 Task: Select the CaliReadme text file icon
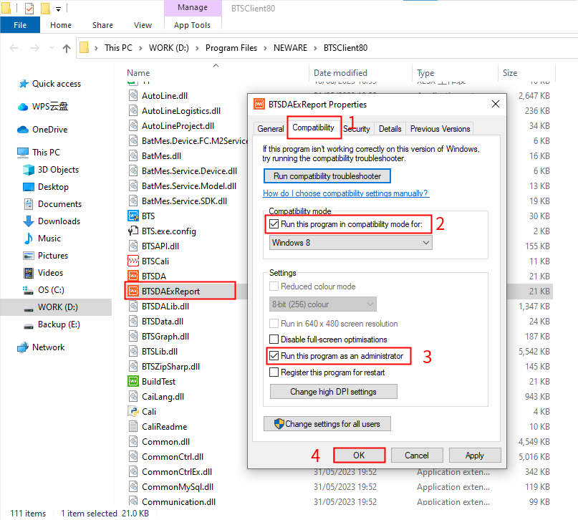tap(133, 426)
